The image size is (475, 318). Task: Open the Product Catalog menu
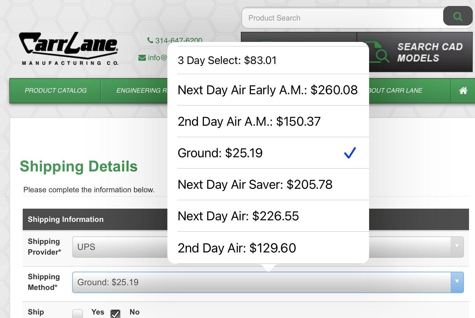point(55,91)
